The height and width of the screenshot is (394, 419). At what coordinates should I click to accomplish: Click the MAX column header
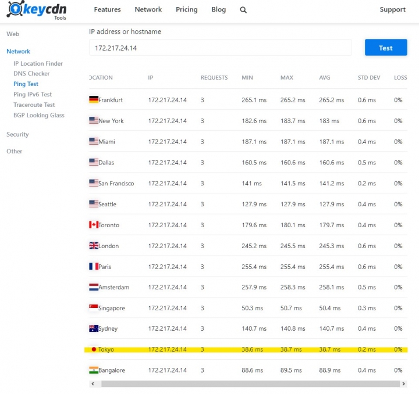point(287,78)
